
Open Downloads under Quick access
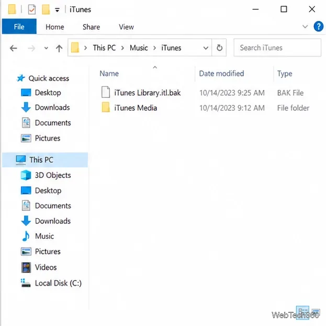(x=52, y=107)
